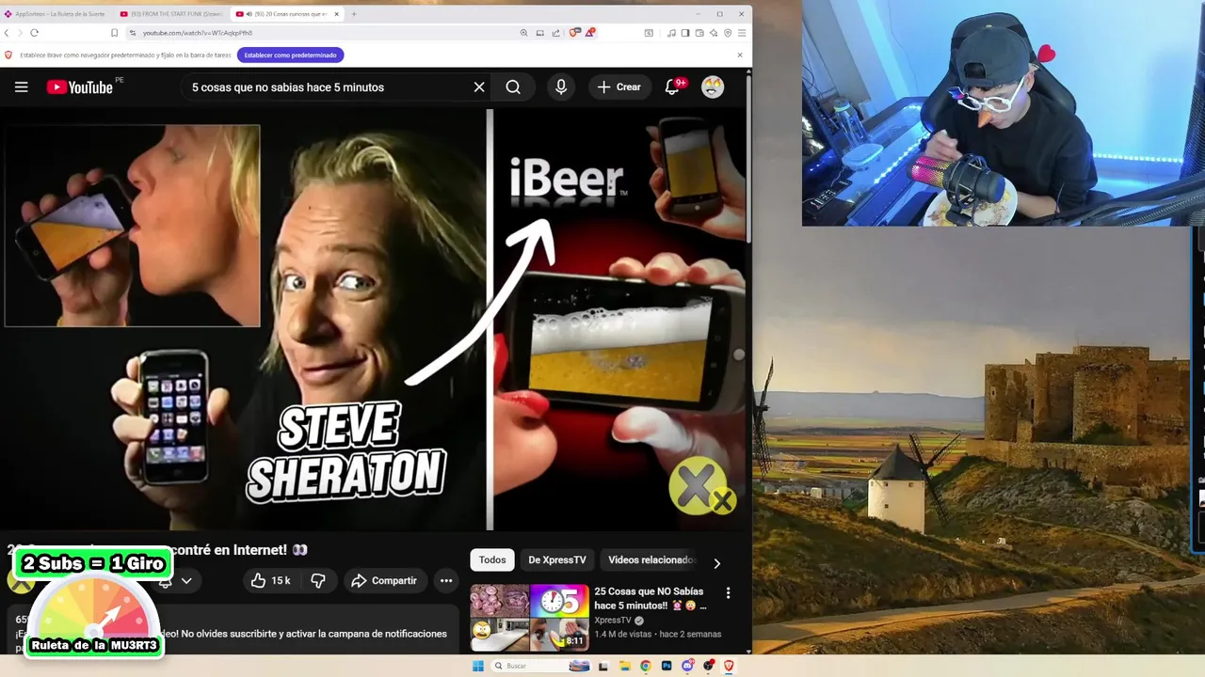Open the Brave Rewards triangle icon
The height and width of the screenshot is (677, 1205).
(590, 33)
